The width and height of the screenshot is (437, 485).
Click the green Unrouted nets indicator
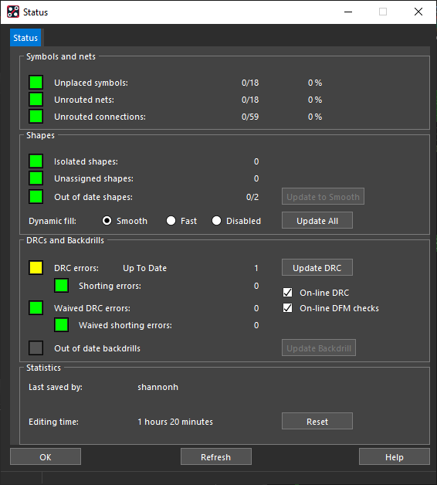(x=36, y=100)
